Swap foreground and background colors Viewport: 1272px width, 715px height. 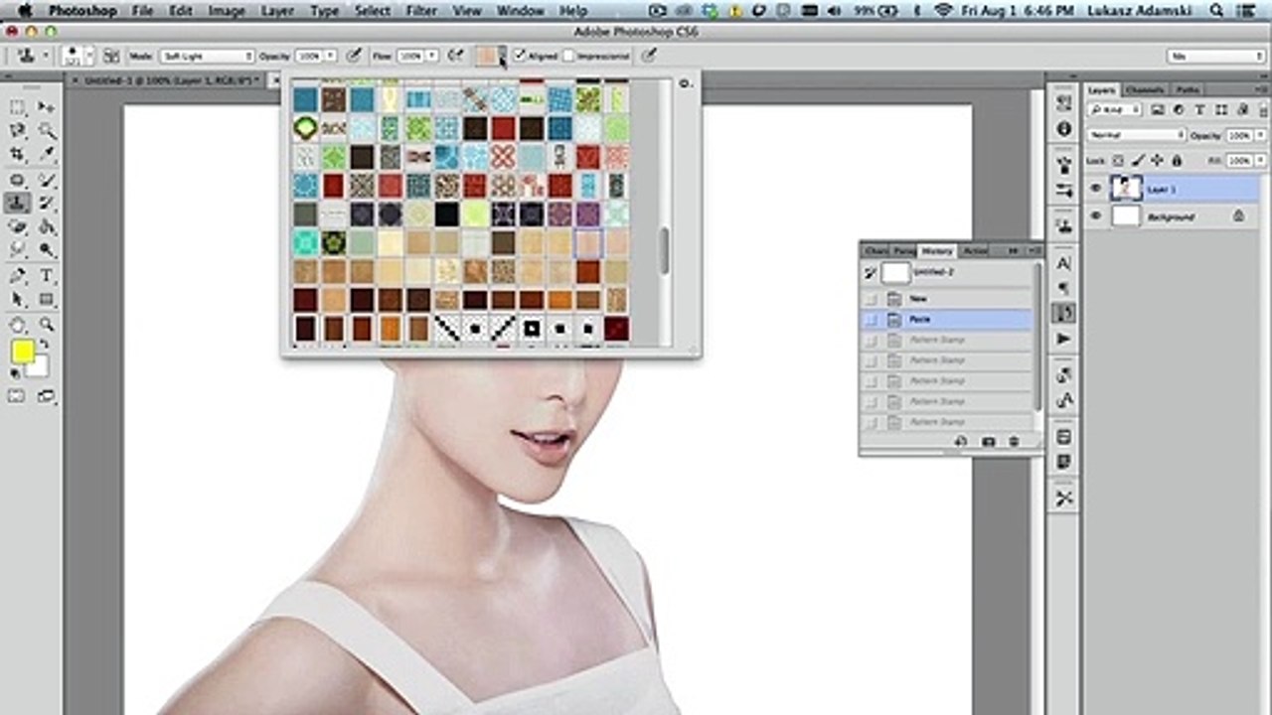click(44, 345)
